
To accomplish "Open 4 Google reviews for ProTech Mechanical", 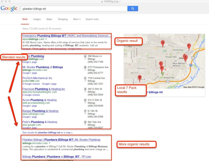I will [31, 84].
